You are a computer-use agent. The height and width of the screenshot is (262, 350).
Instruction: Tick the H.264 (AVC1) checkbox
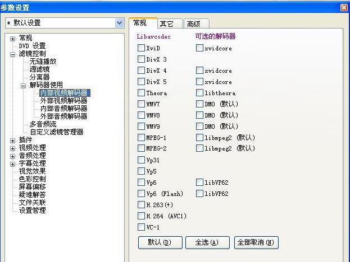(x=141, y=216)
